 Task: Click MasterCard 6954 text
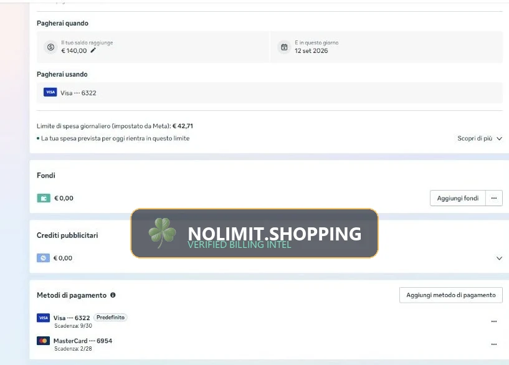(83, 341)
